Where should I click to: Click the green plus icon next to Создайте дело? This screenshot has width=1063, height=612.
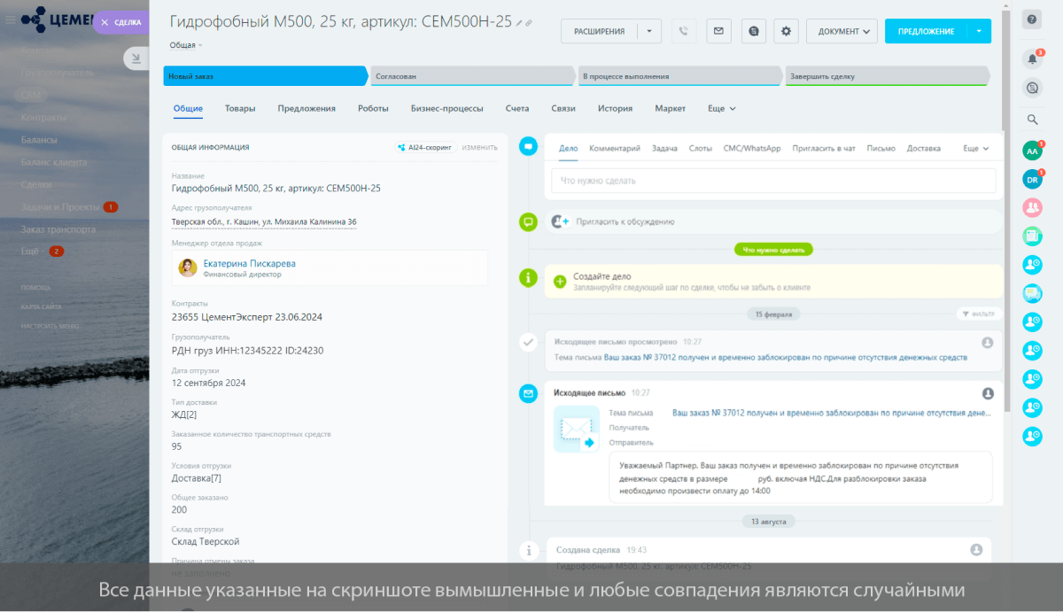(x=560, y=282)
